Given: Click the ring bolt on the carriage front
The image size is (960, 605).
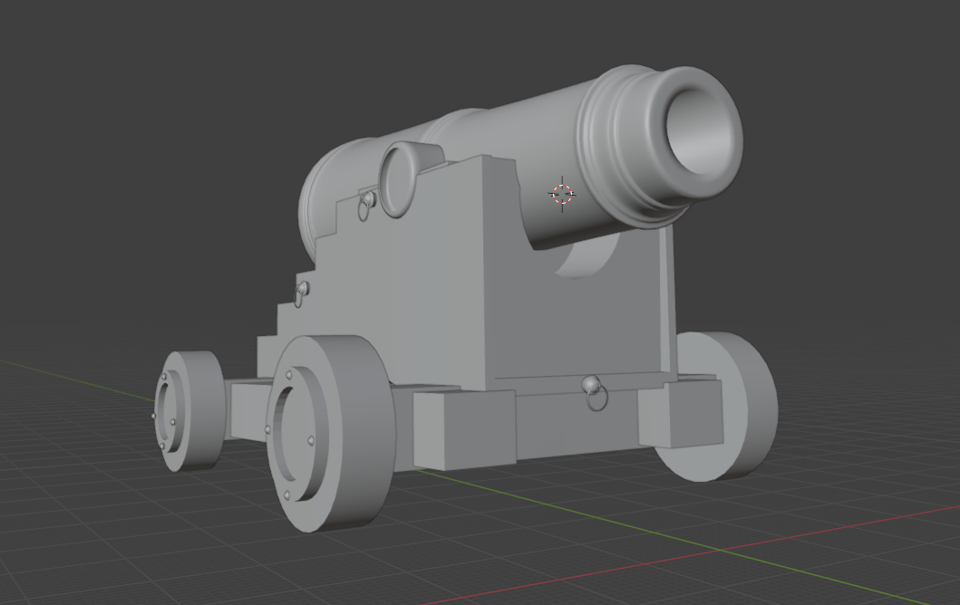Looking at the screenshot, I should [594, 392].
